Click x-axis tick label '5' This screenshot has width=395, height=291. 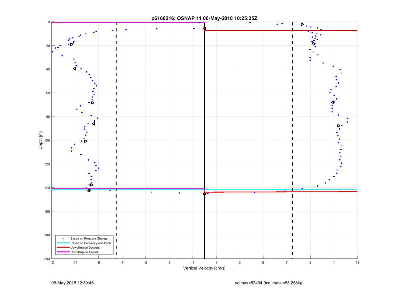click(263, 262)
